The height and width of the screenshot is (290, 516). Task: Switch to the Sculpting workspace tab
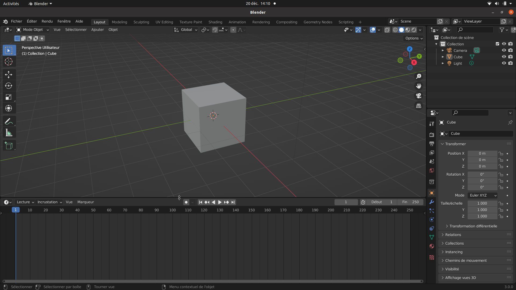pos(141,22)
